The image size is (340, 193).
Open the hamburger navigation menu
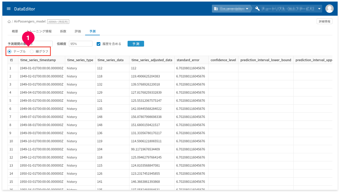click(9, 9)
